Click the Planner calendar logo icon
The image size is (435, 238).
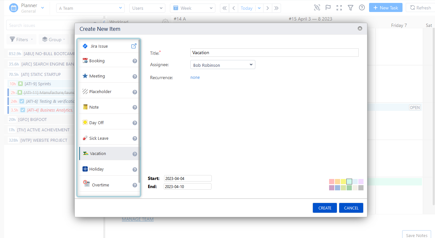[x=14, y=8]
